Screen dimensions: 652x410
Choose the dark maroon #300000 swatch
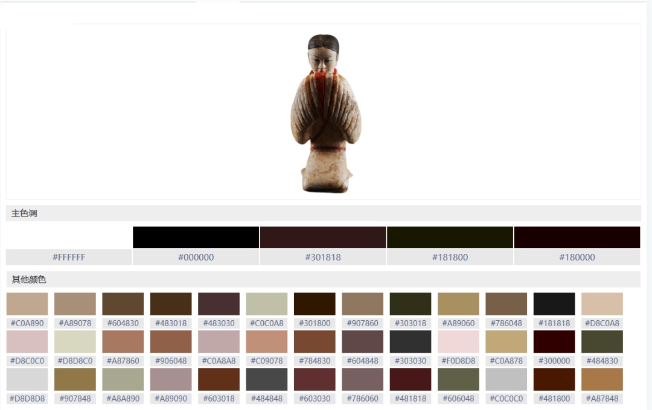click(x=554, y=341)
